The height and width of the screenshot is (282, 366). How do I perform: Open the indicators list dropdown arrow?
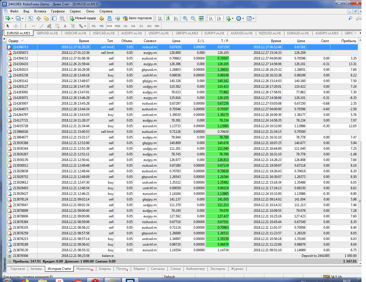coord(232,18)
